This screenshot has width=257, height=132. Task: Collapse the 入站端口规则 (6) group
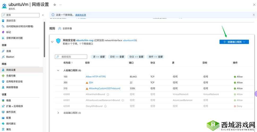coord(58,70)
